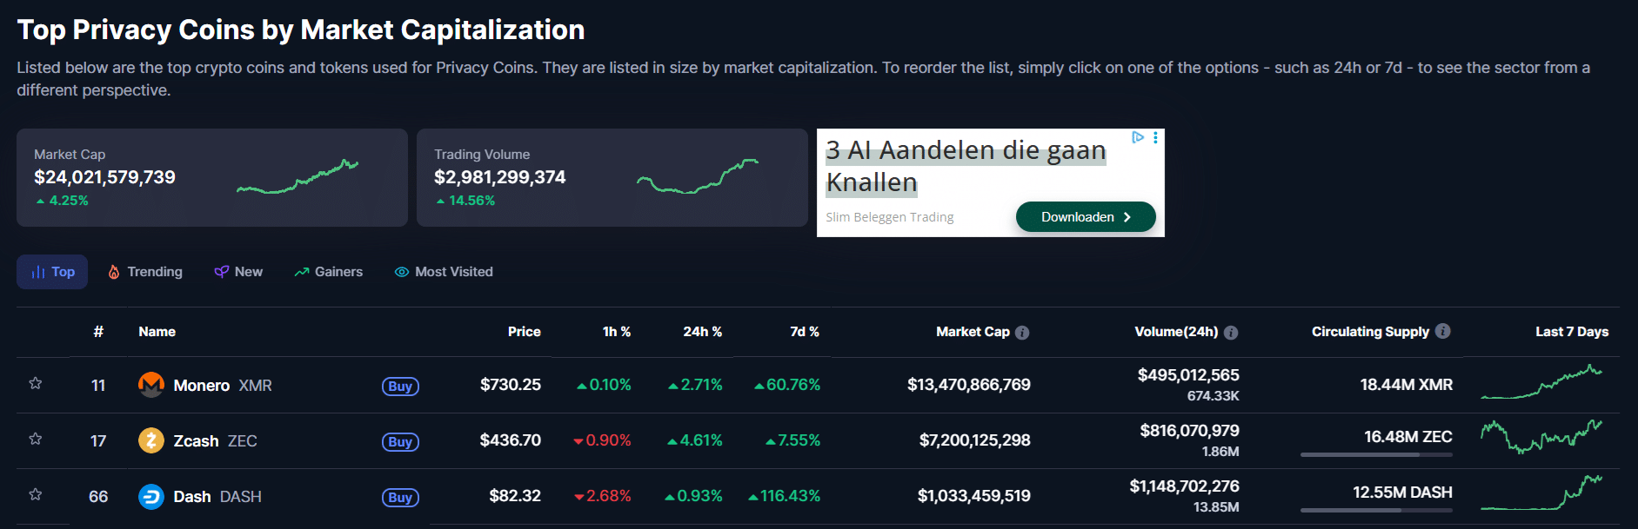Click the Downloaden button in the ad

click(x=1085, y=217)
